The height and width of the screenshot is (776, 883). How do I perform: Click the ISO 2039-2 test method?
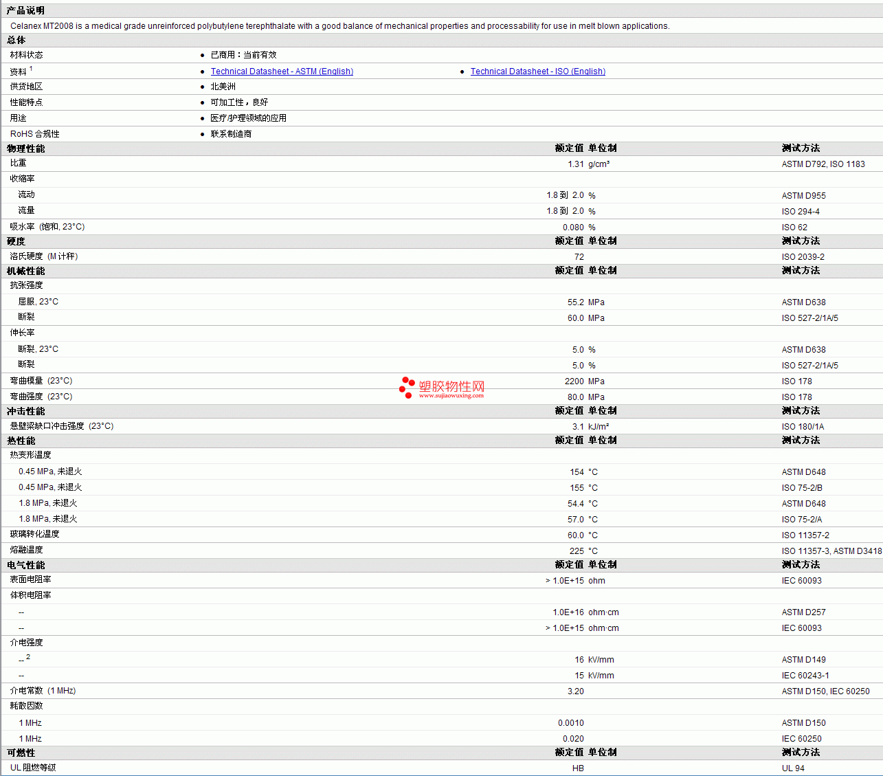(x=803, y=257)
